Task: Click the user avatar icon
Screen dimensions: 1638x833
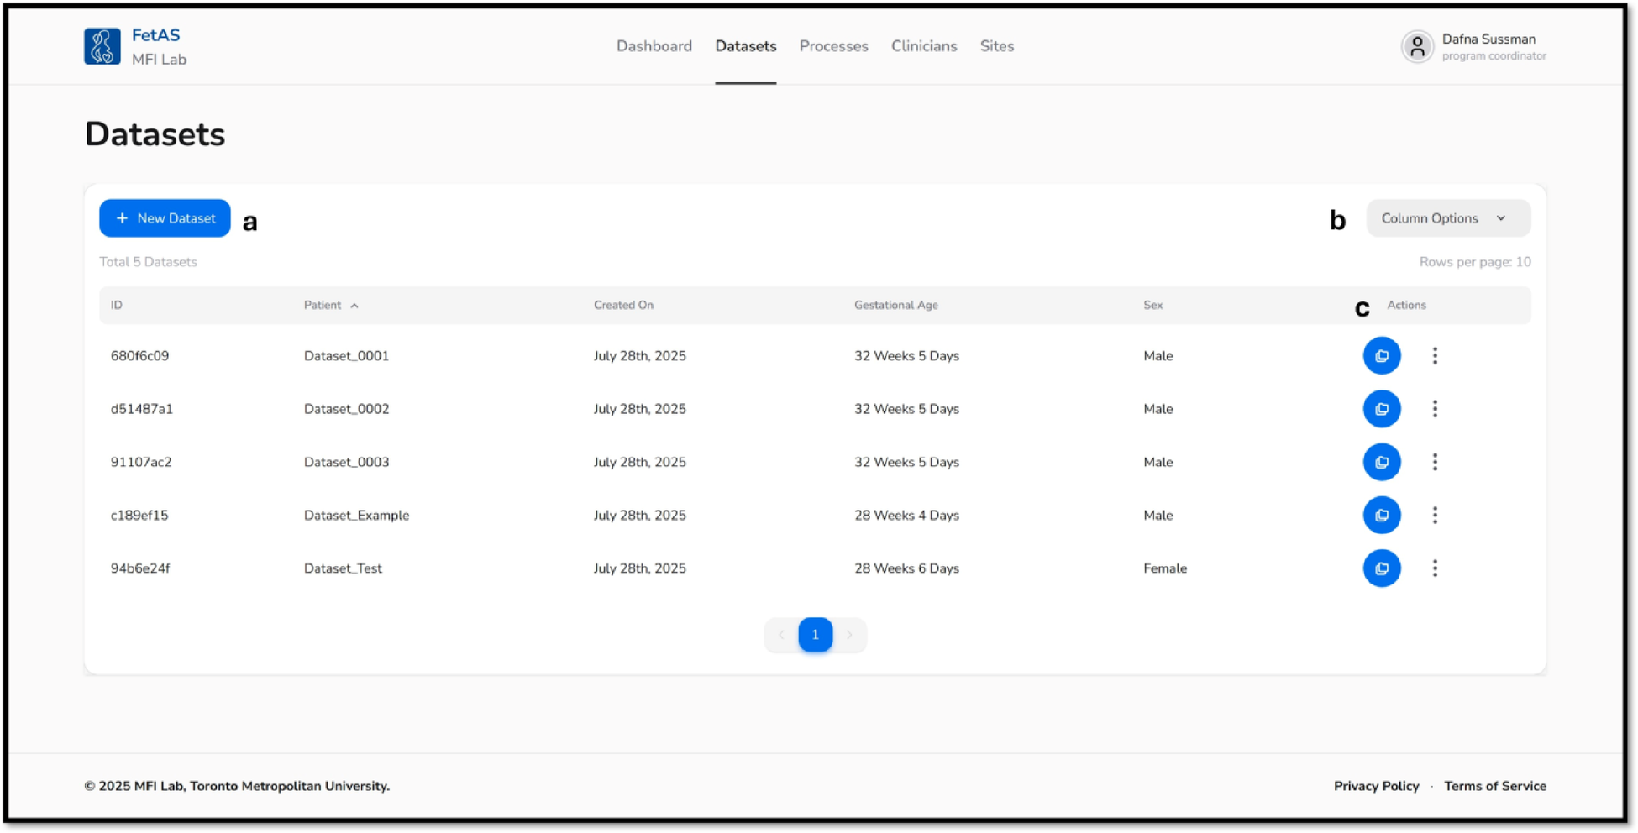Action: [x=1416, y=46]
